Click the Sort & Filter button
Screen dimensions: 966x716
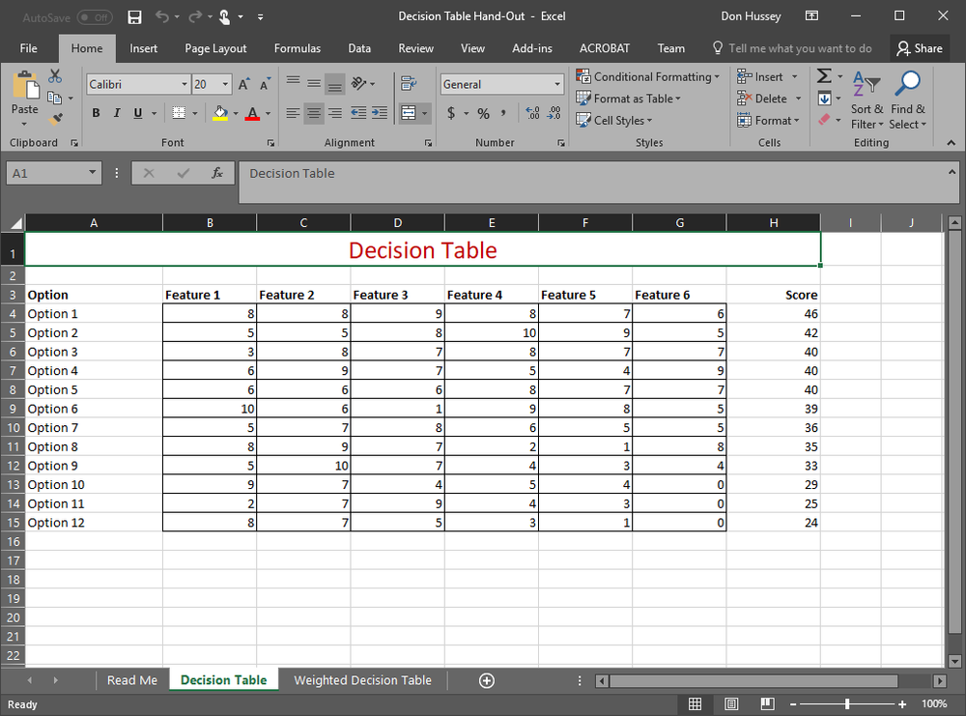coord(867,100)
